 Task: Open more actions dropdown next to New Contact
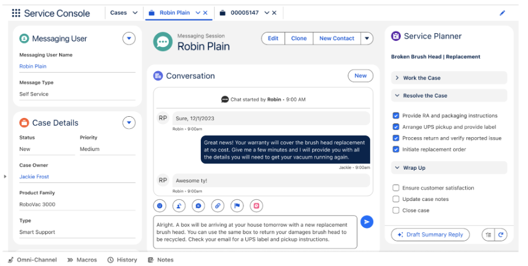click(x=367, y=39)
